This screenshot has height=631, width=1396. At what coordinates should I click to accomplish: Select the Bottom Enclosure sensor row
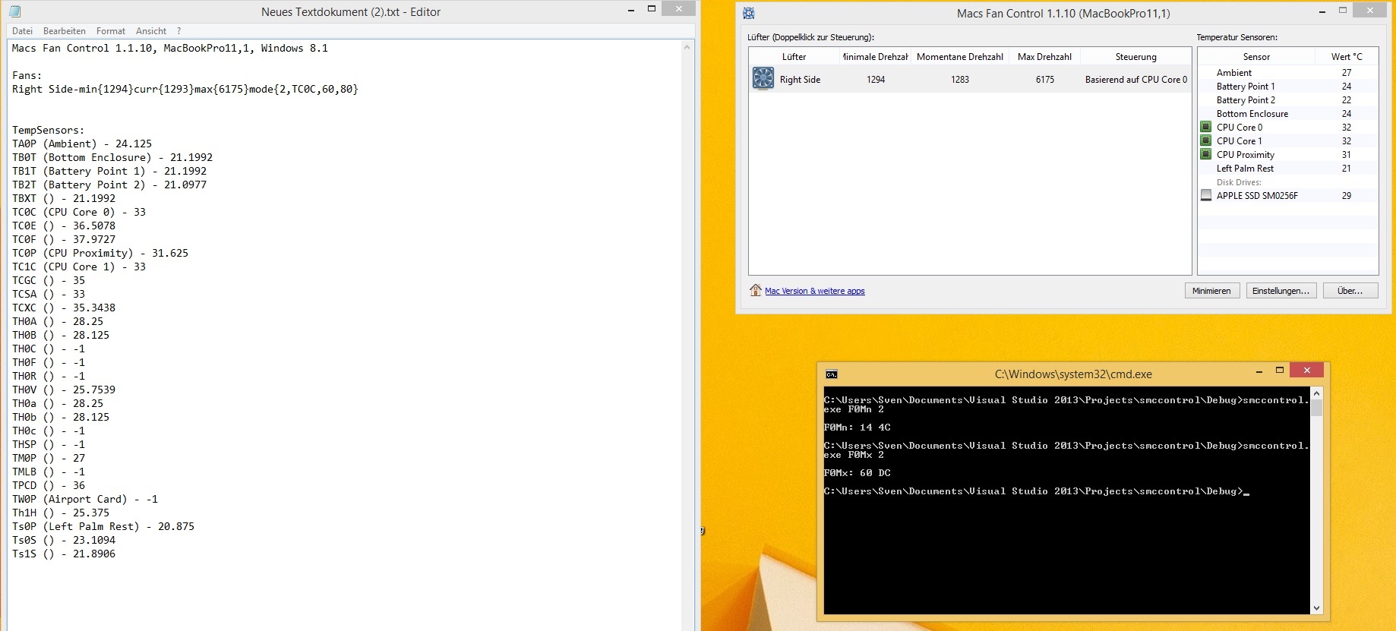click(x=1288, y=114)
